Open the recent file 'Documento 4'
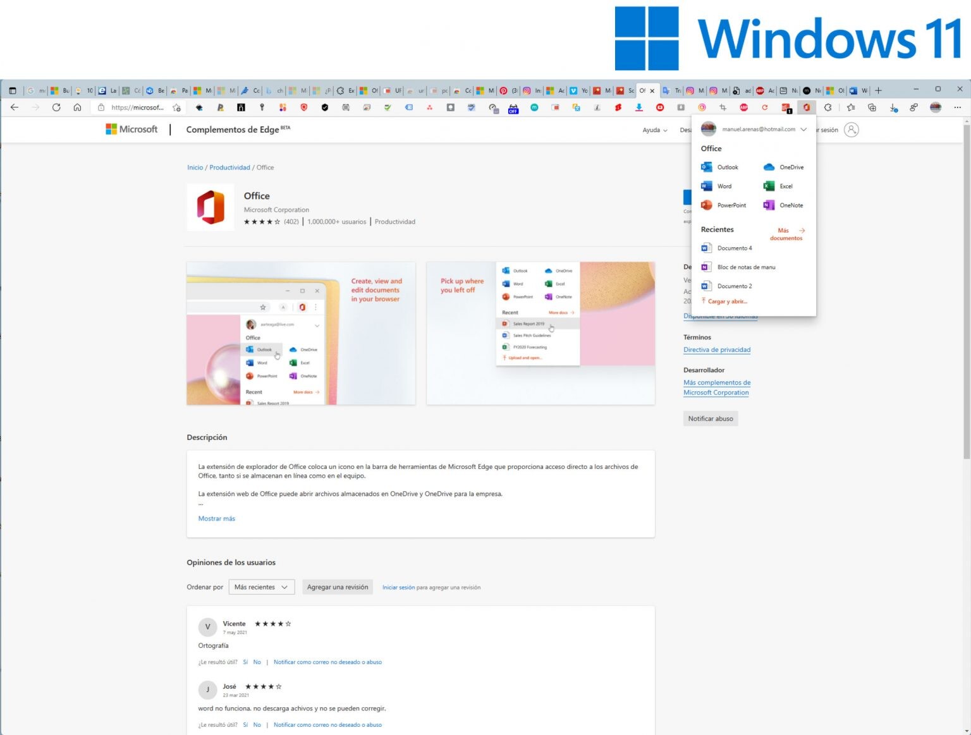This screenshot has height=735, width=971. coord(735,248)
